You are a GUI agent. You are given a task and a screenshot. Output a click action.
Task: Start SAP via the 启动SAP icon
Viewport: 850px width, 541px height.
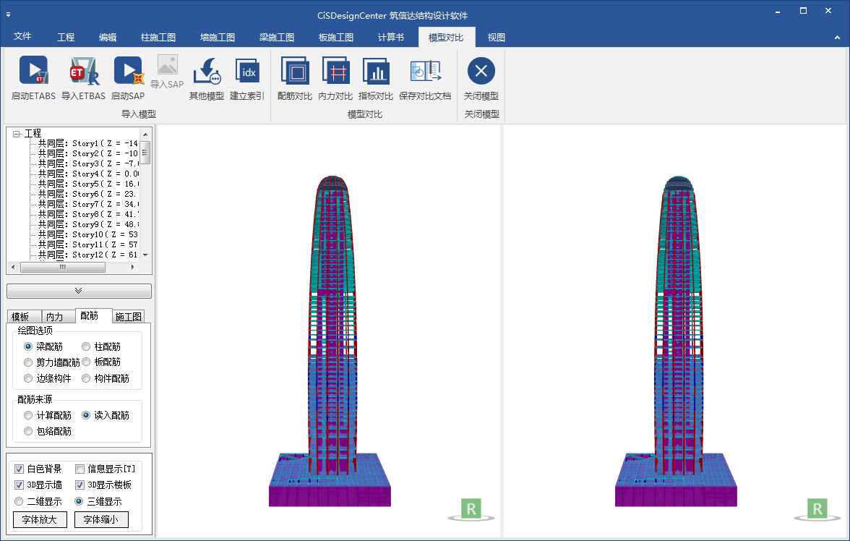(x=129, y=71)
